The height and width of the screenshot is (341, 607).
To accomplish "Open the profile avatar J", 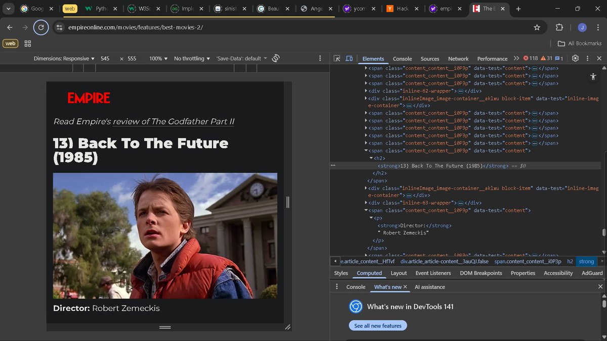I will [x=582, y=27].
